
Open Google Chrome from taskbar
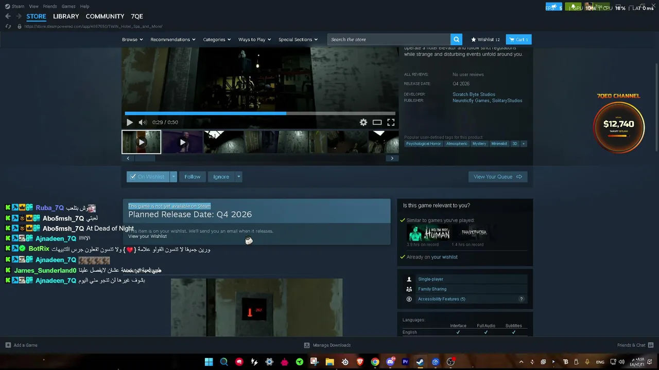pyautogui.click(x=375, y=362)
